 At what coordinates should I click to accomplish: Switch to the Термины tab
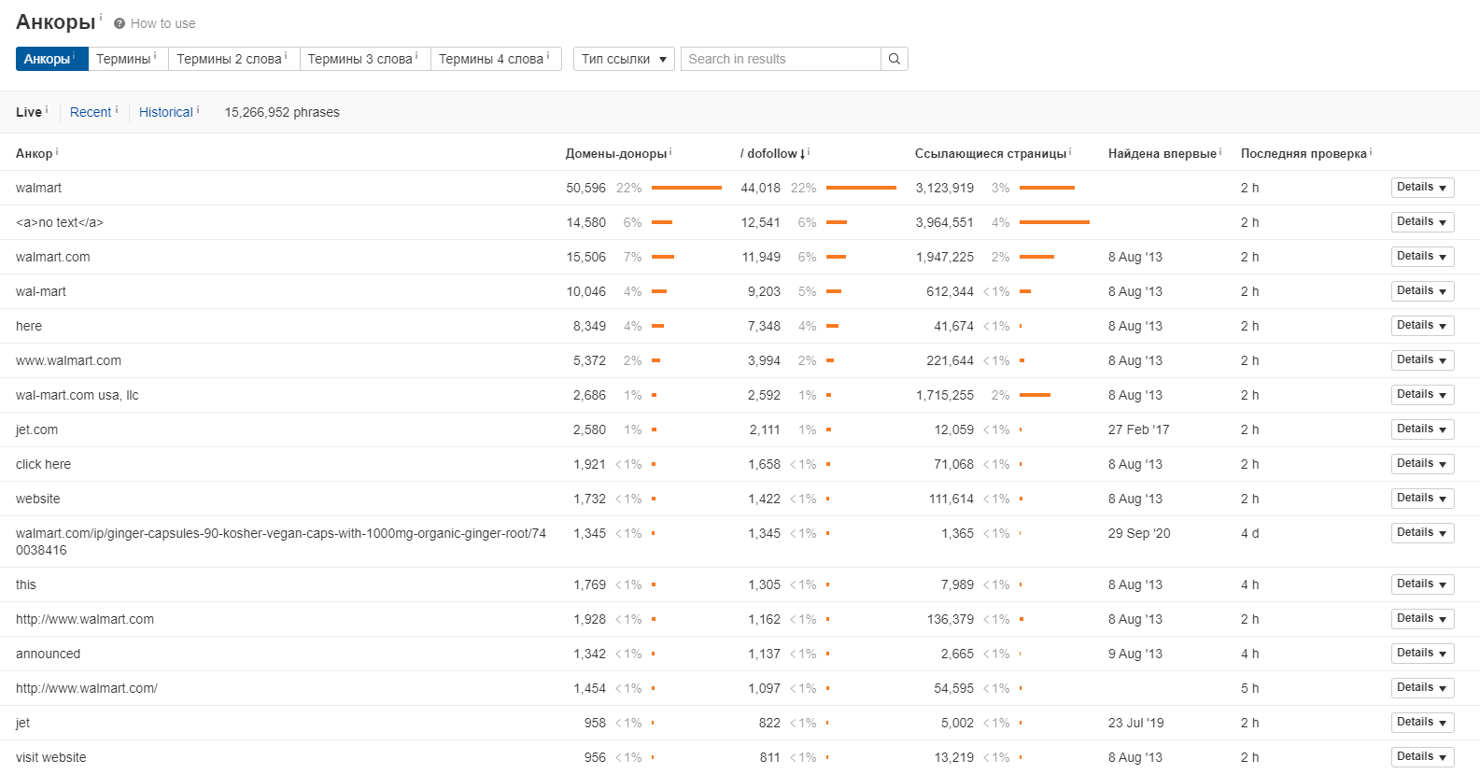tap(123, 59)
